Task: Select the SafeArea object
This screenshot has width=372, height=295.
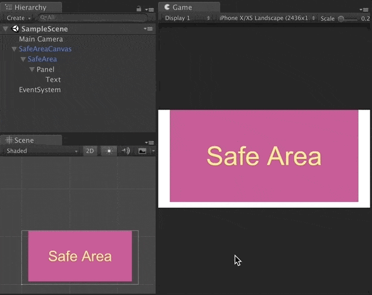Action: (42, 59)
